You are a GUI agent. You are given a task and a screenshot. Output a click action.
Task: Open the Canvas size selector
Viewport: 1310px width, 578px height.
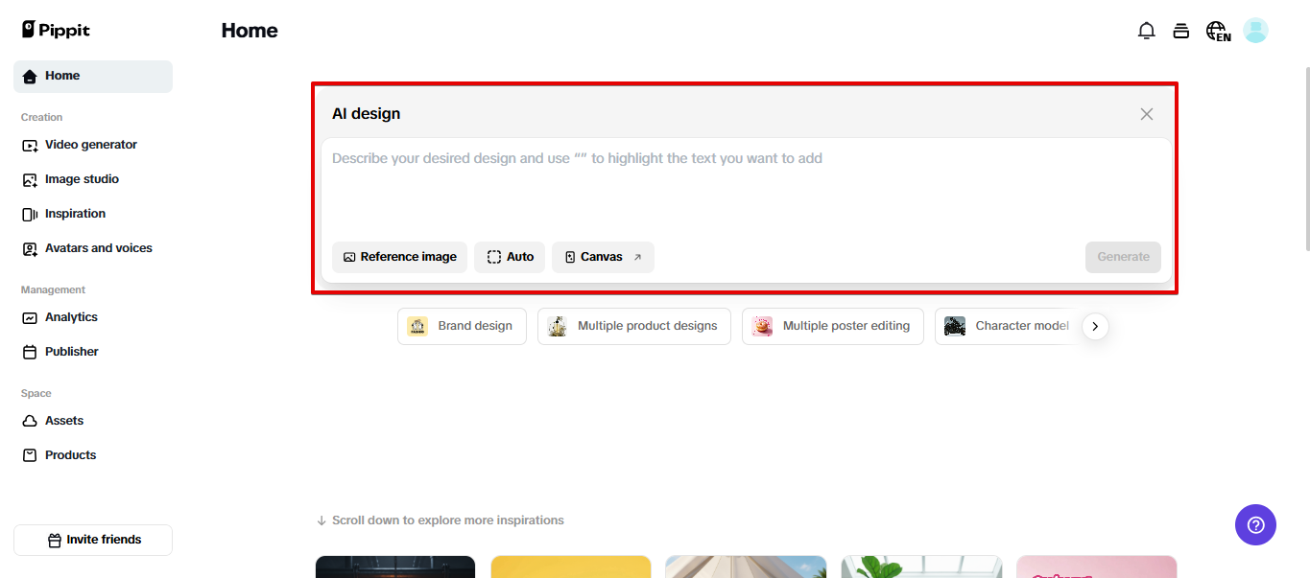tap(603, 256)
